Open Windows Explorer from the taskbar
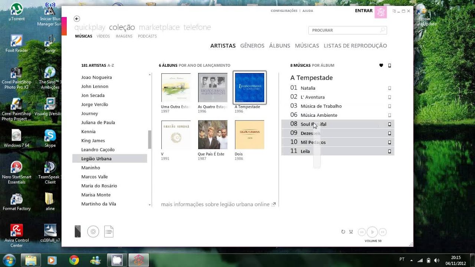Image resolution: width=475 pixels, height=267 pixels. click(31, 260)
